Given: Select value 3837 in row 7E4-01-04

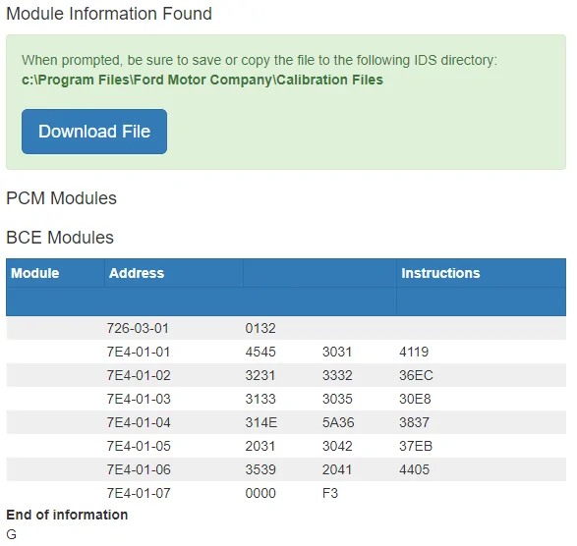Looking at the screenshot, I should [415, 422].
